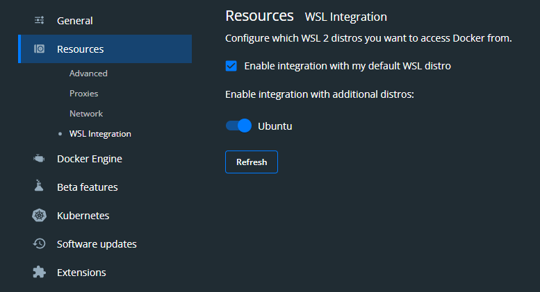This screenshot has width=540, height=292.
Task: Click the Resources page heading
Action: coord(259,16)
